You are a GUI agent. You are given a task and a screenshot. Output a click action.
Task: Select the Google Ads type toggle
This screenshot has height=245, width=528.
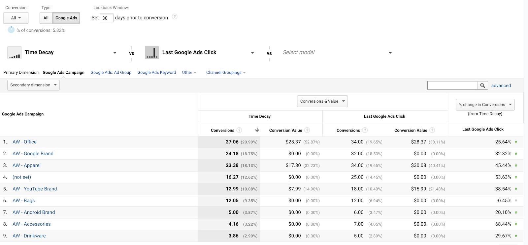click(x=66, y=18)
